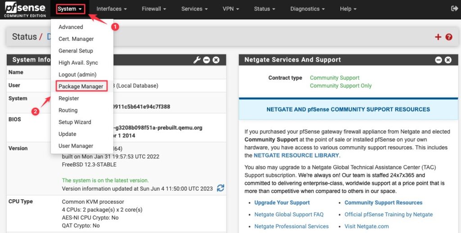Screen dimensions: 461x233
Task: Click the Status breadcrumb text
Action: [24, 37]
